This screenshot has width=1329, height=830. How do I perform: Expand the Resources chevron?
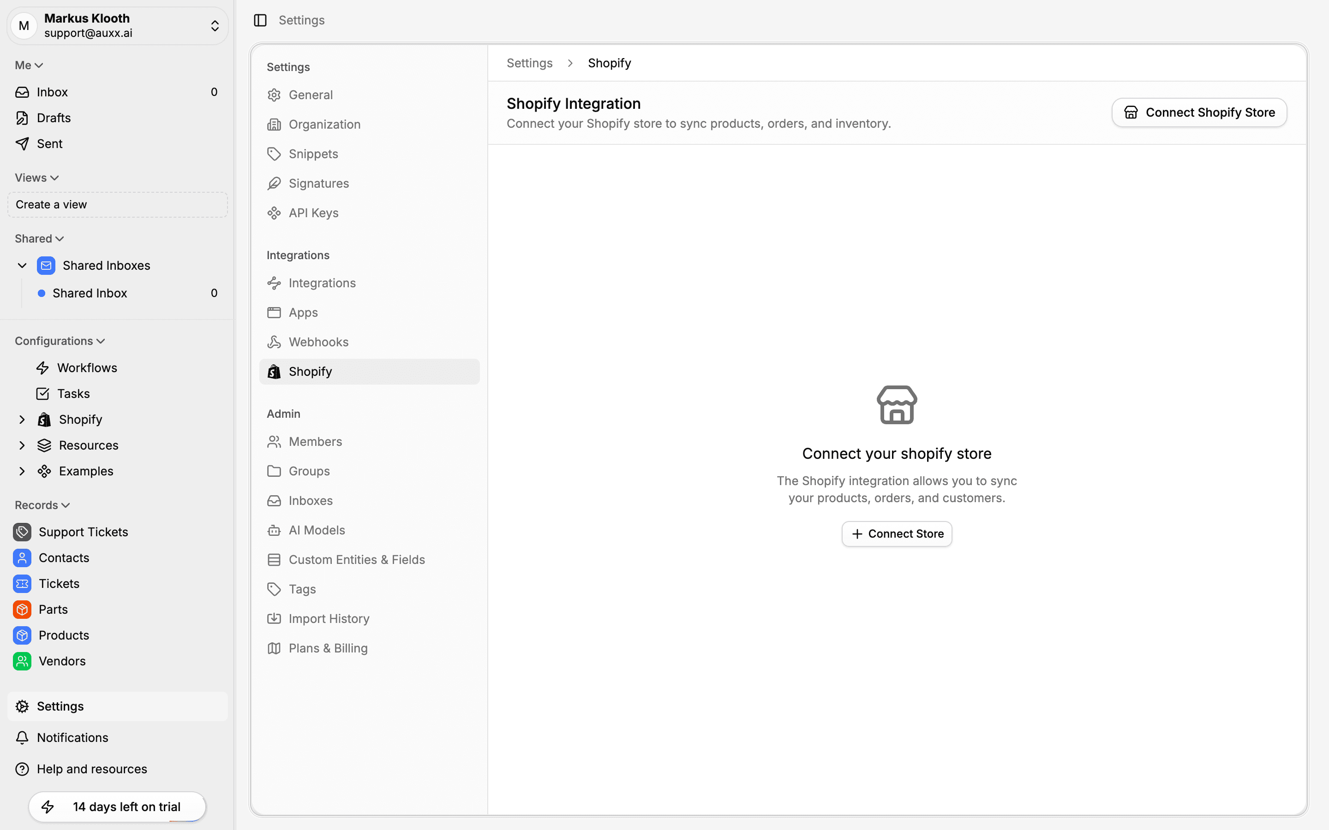coord(22,445)
